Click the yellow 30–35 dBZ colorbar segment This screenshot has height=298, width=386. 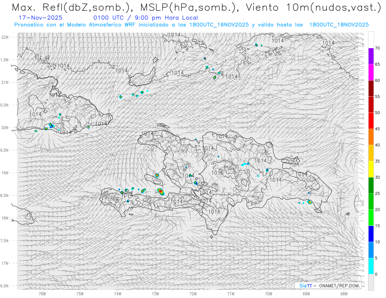(371, 169)
